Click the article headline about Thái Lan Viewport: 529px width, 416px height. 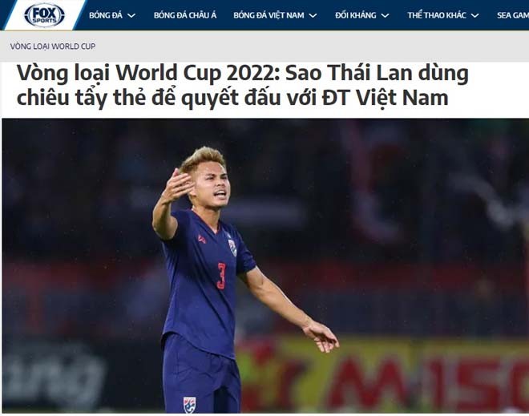242,85
